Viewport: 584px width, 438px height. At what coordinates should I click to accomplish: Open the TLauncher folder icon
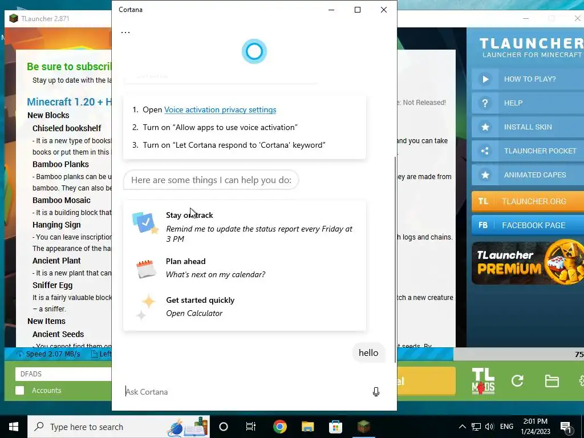click(551, 381)
